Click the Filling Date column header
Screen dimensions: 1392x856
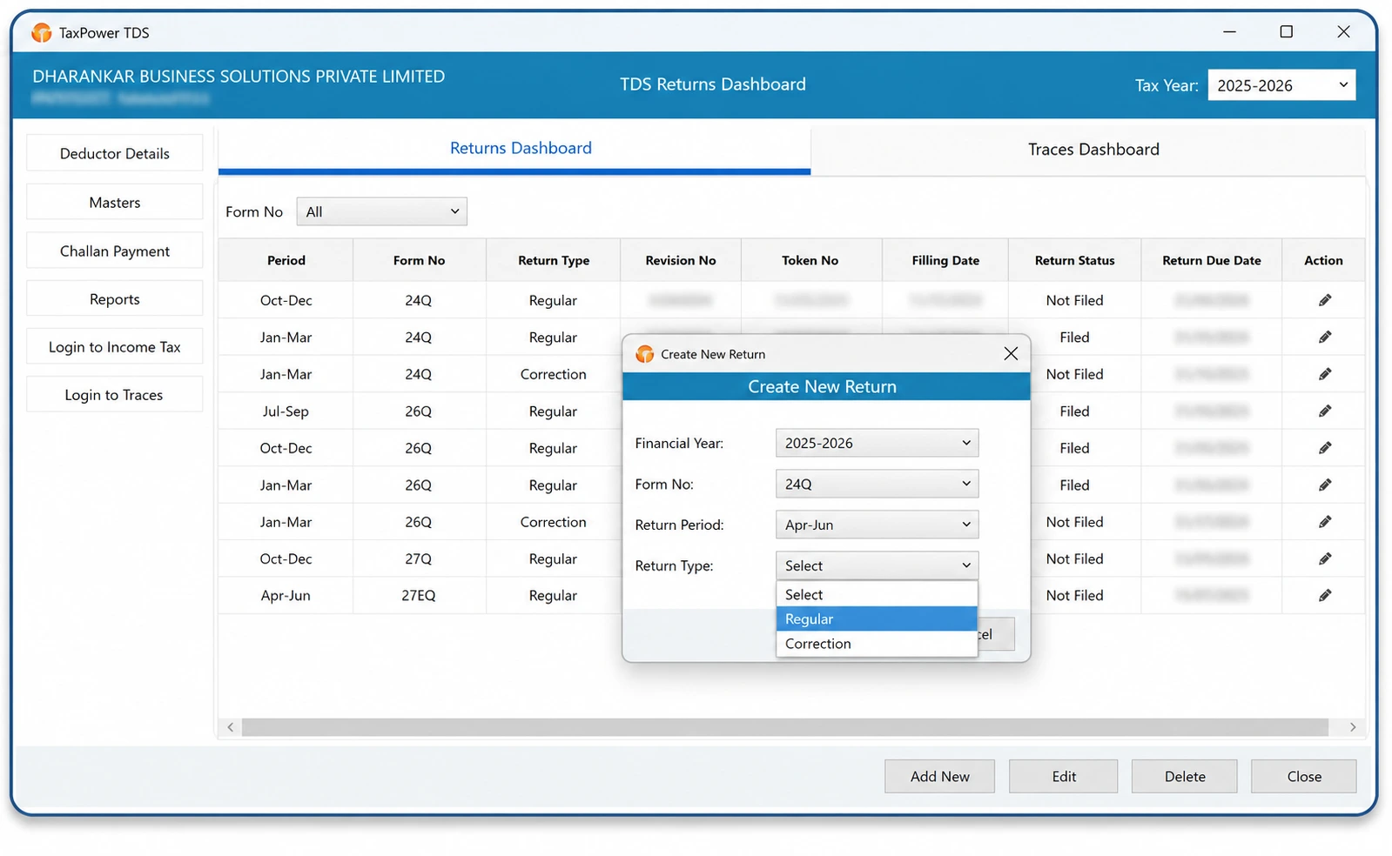click(x=945, y=260)
